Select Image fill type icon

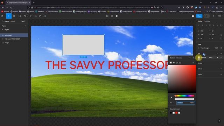[177, 63]
